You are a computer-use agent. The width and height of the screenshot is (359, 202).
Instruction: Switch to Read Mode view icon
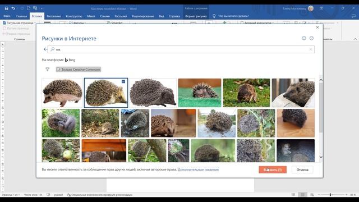293,195
